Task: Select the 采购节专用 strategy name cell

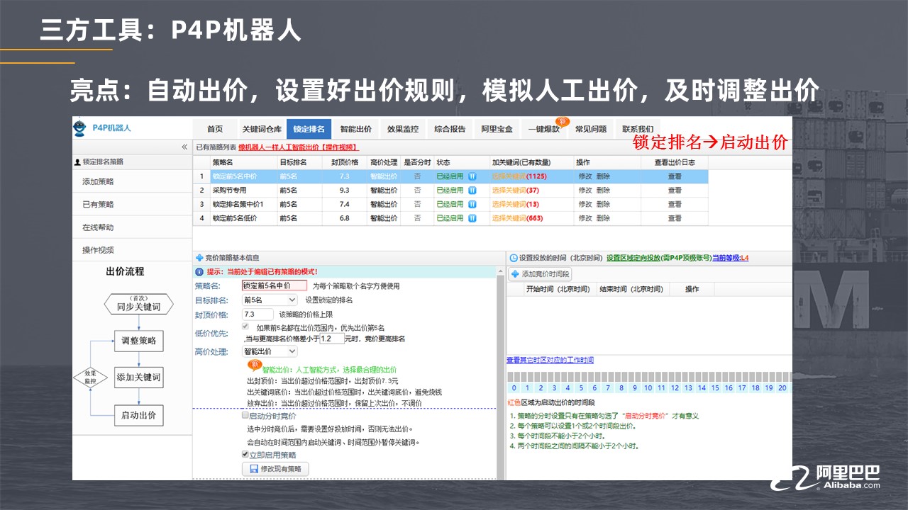Action: (243, 191)
